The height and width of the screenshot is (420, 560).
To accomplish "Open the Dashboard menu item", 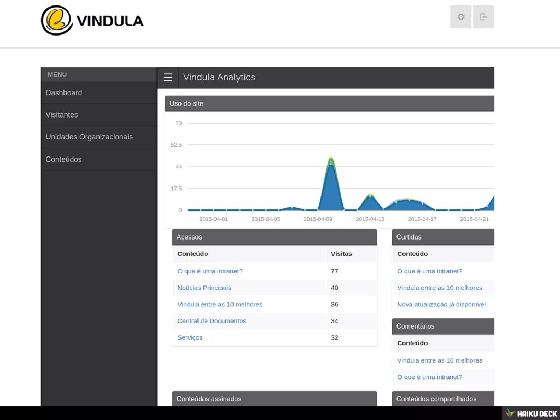I will click(x=64, y=93).
